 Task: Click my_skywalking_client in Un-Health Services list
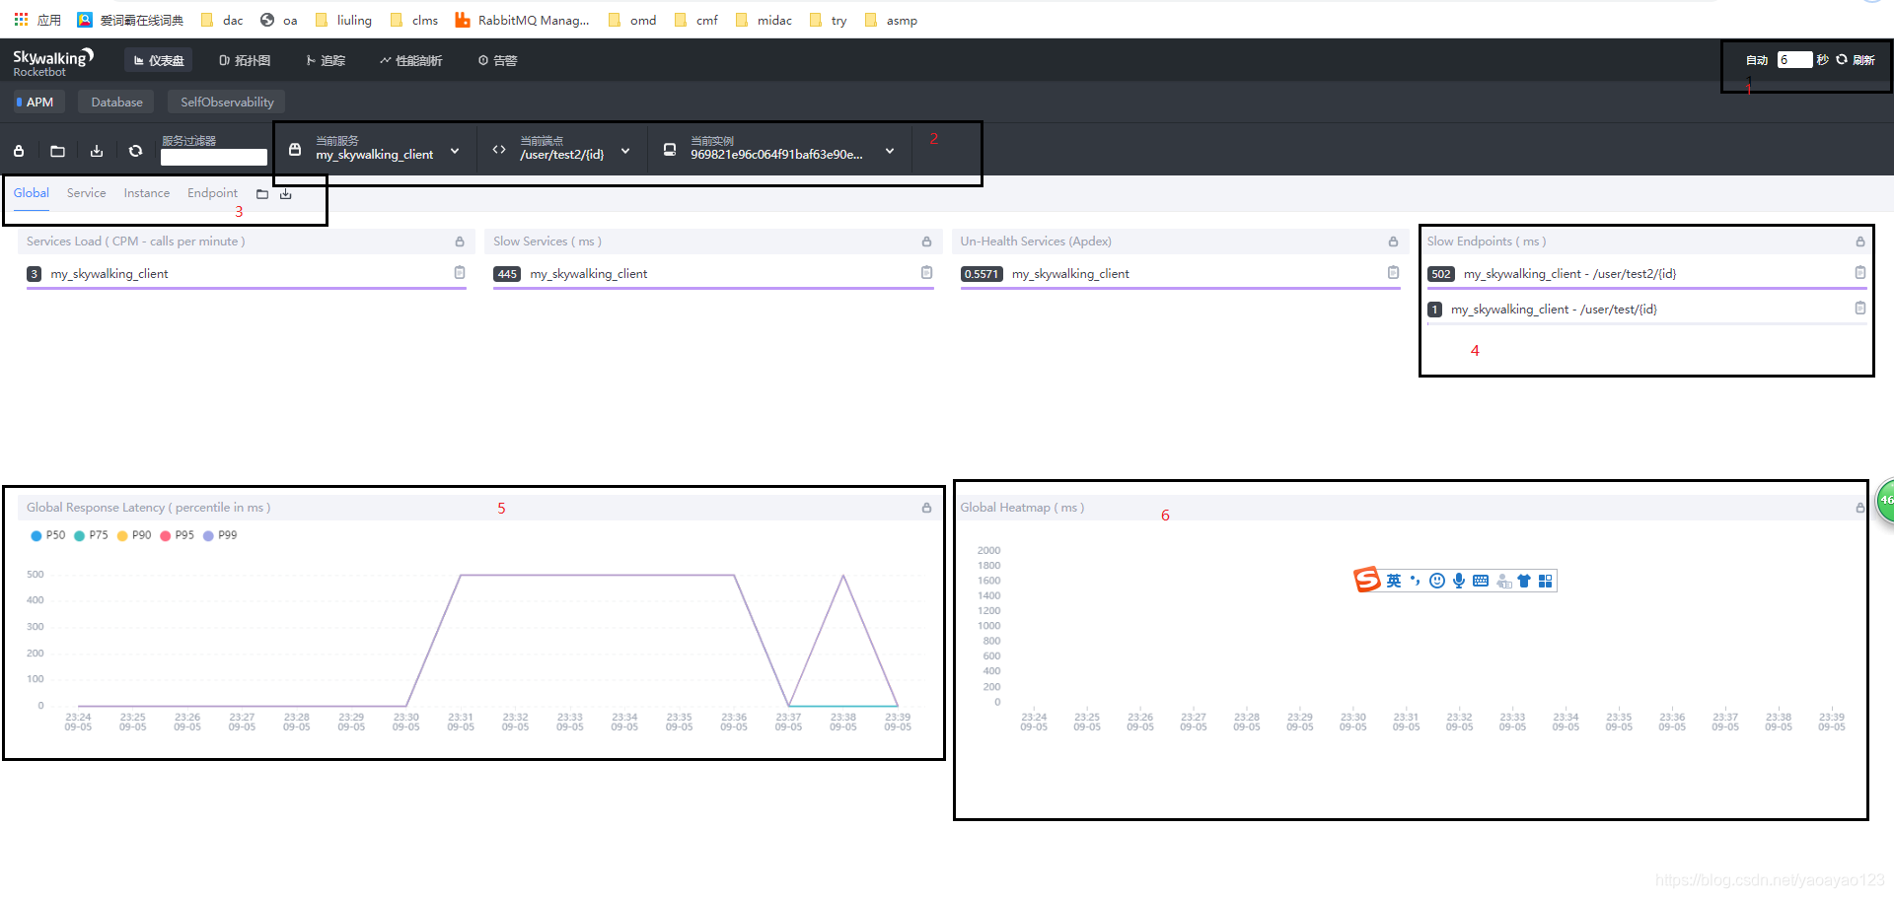click(1070, 274)
